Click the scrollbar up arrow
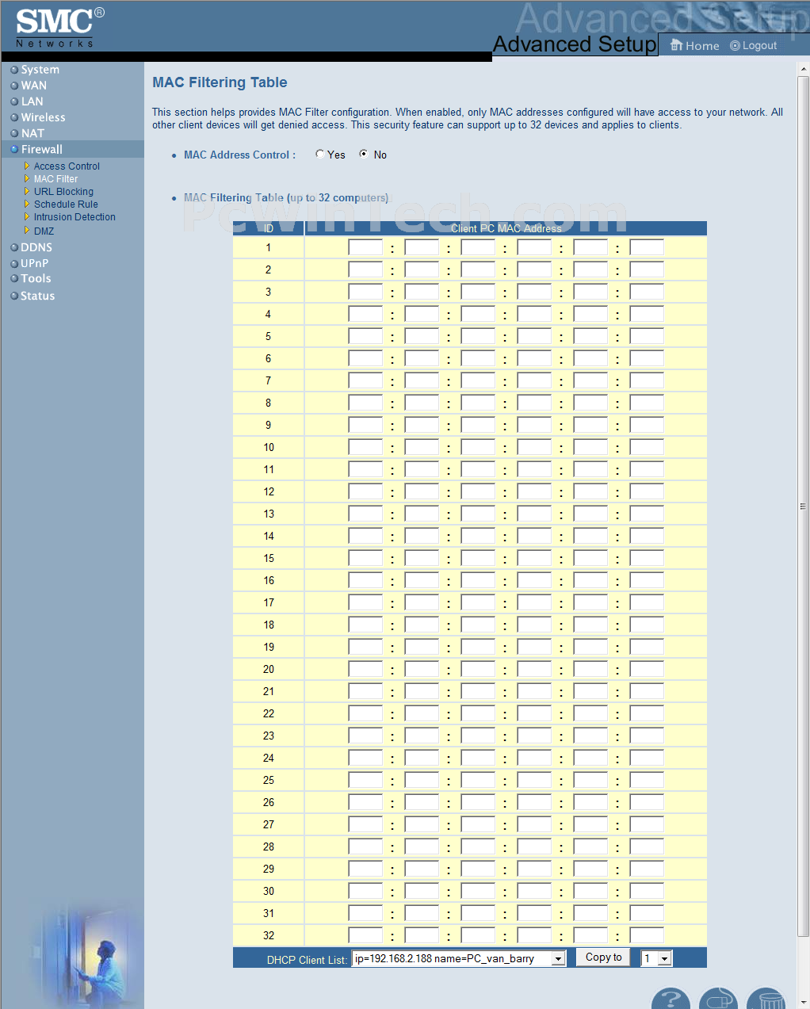Image resolution: width=810 pixels, height=1009 pixels. pyautogui.click(x=803, y=71)
